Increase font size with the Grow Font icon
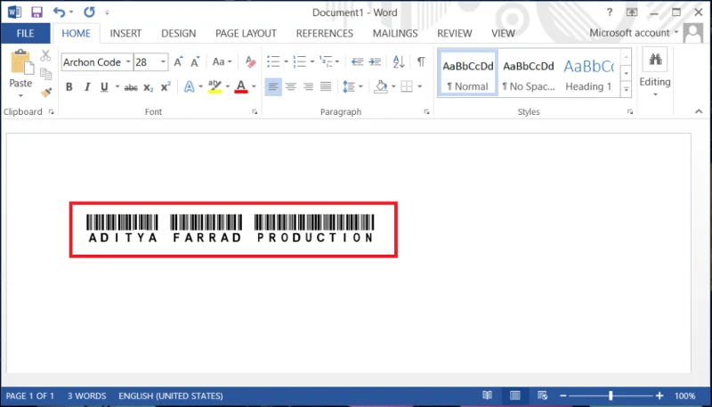Screen dimensions: 712x407 point(179,61)
